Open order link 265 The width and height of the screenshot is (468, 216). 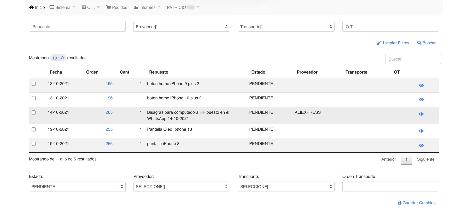109,112
